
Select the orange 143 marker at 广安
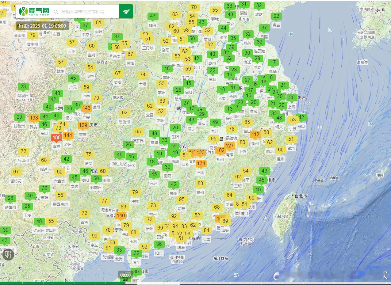(86, 108)
